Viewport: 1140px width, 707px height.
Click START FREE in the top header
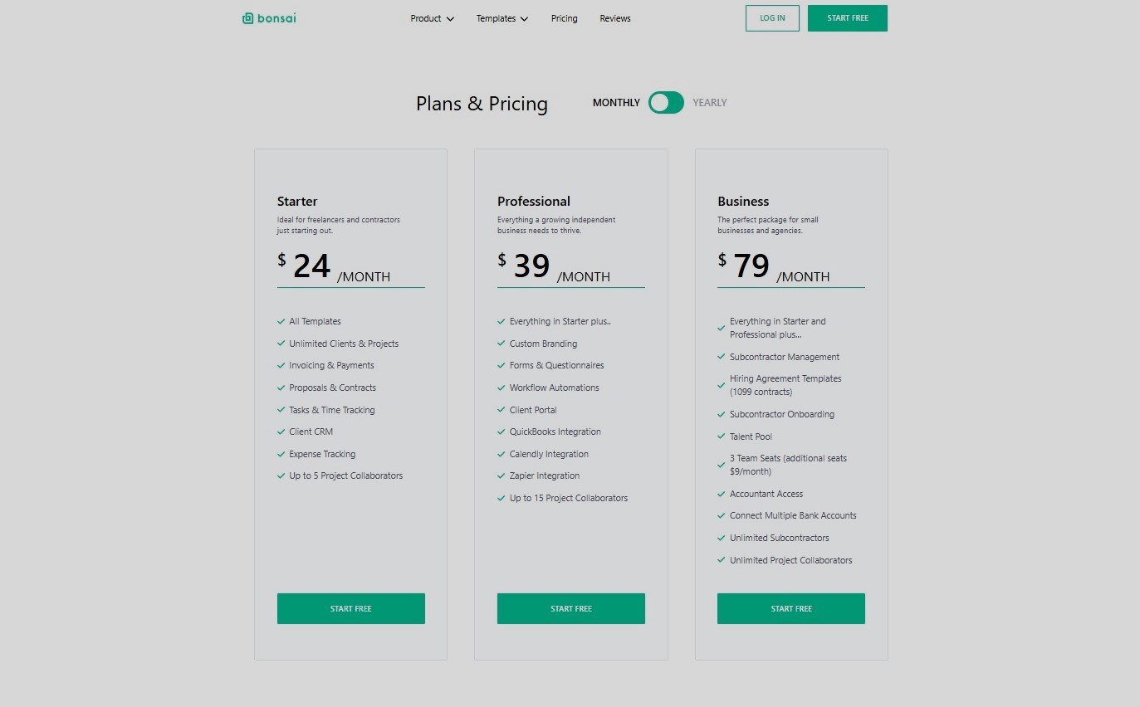click(x=847, y=18)
